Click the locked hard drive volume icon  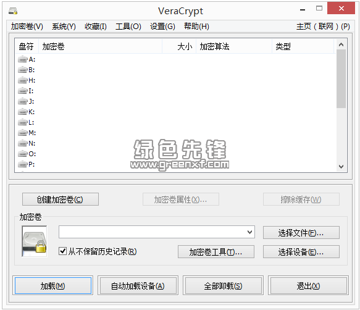(x=35, y=241)
